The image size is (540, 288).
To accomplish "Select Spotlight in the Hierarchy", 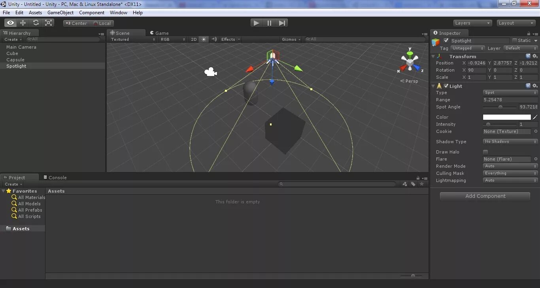I will pos(16,66).
